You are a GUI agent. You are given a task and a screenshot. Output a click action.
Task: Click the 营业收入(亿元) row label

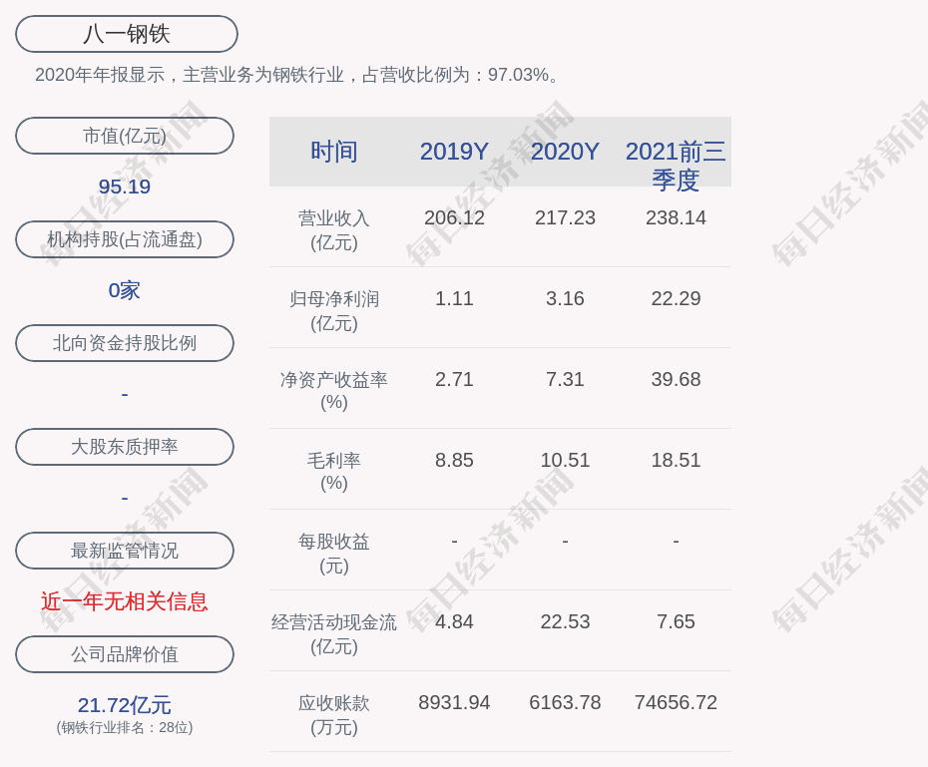(x=334, y=230)
